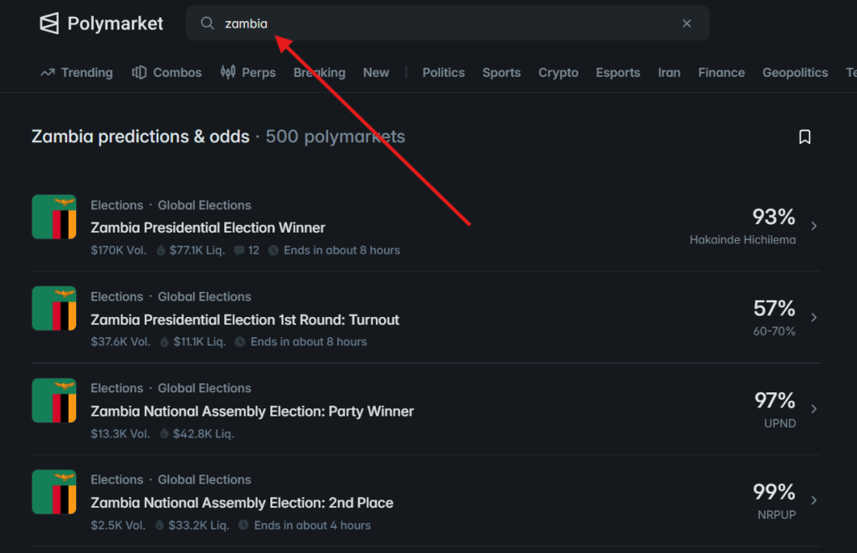This screenshot has height=553, width=857.
Task: Bookmark the Zambia predictions search
Action: coord(804,136)
